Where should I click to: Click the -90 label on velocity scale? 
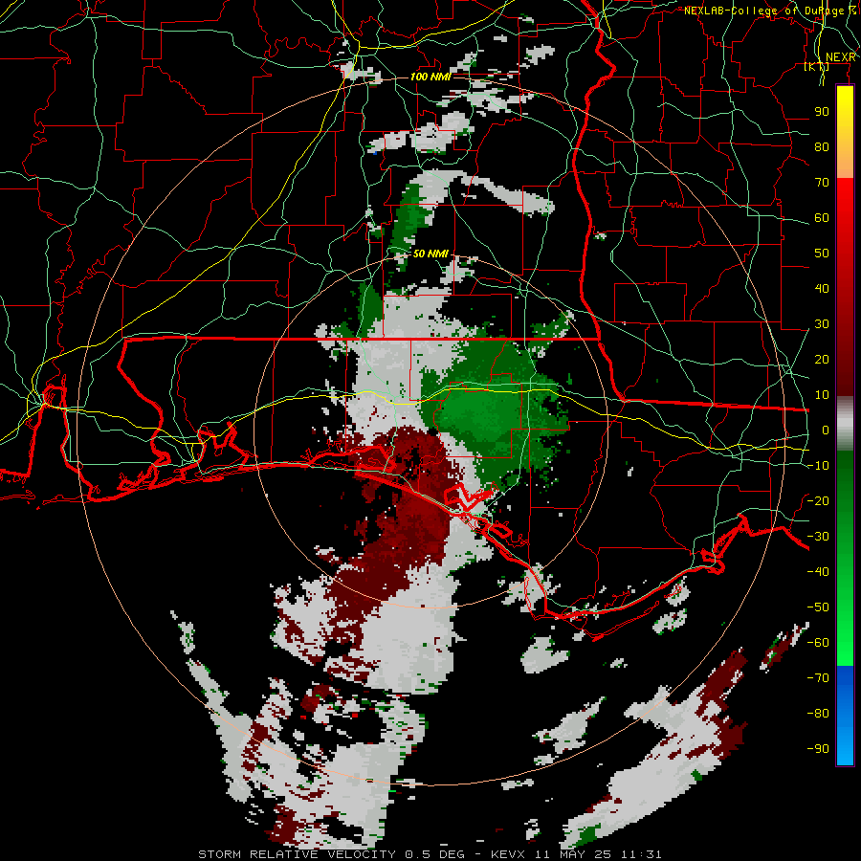(x=818, y=749)
